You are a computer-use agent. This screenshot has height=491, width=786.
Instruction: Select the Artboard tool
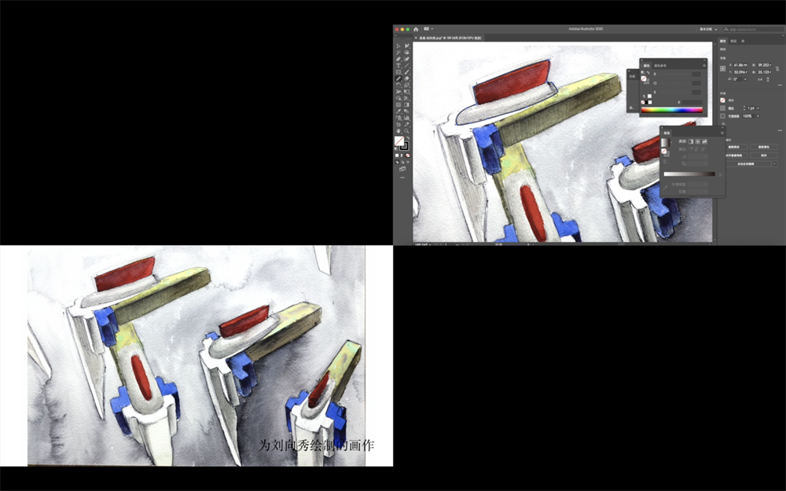tap(399, 124)
